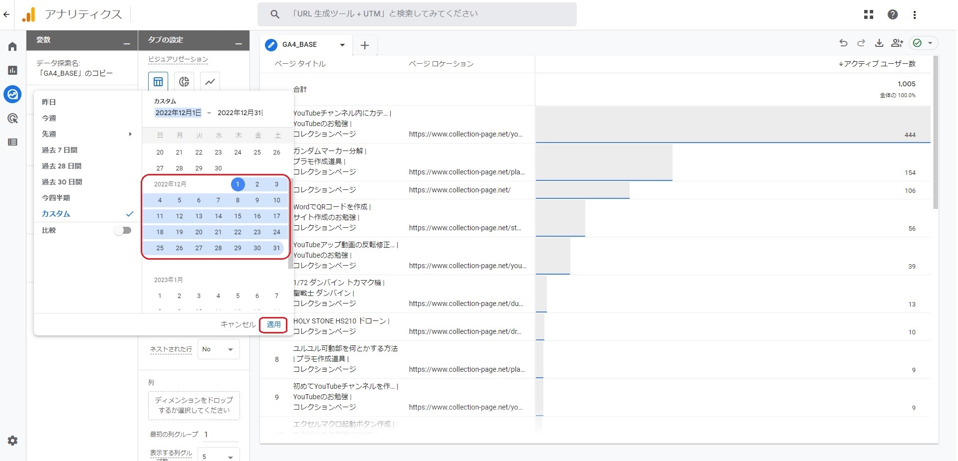Viewport: 958px width, 461px height.
Task: Select カスタム date option
Action: [56, 214]
